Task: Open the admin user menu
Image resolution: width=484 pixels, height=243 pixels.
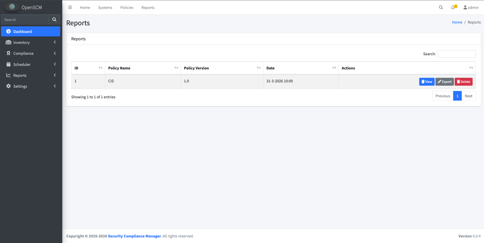Action: [x=471, y=8]
